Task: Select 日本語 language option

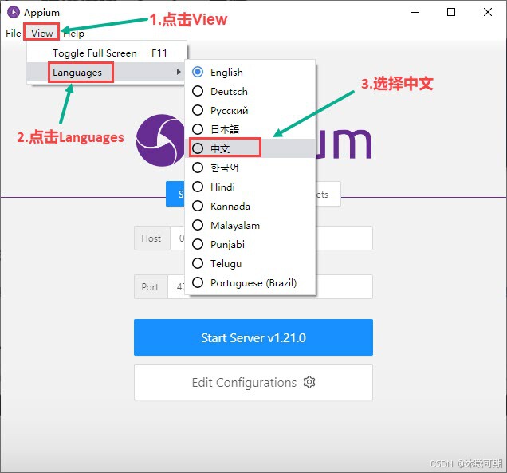Action: (x=250, y=129)
